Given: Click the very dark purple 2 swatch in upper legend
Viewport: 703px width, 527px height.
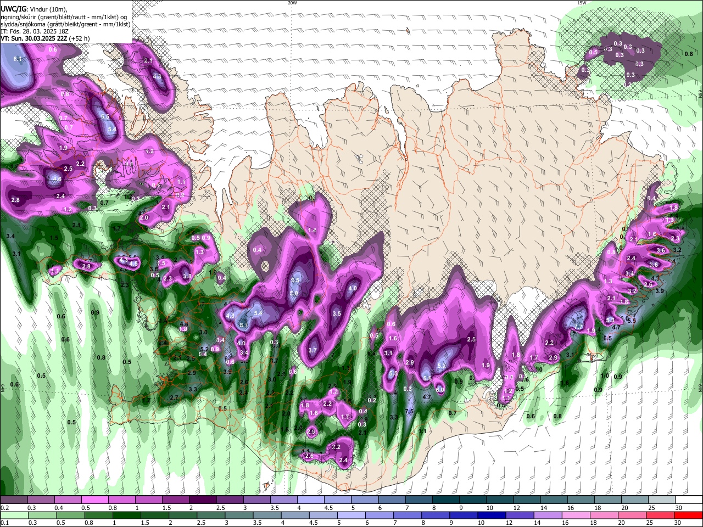Looking at the screenshot, I should pos(203,500).
